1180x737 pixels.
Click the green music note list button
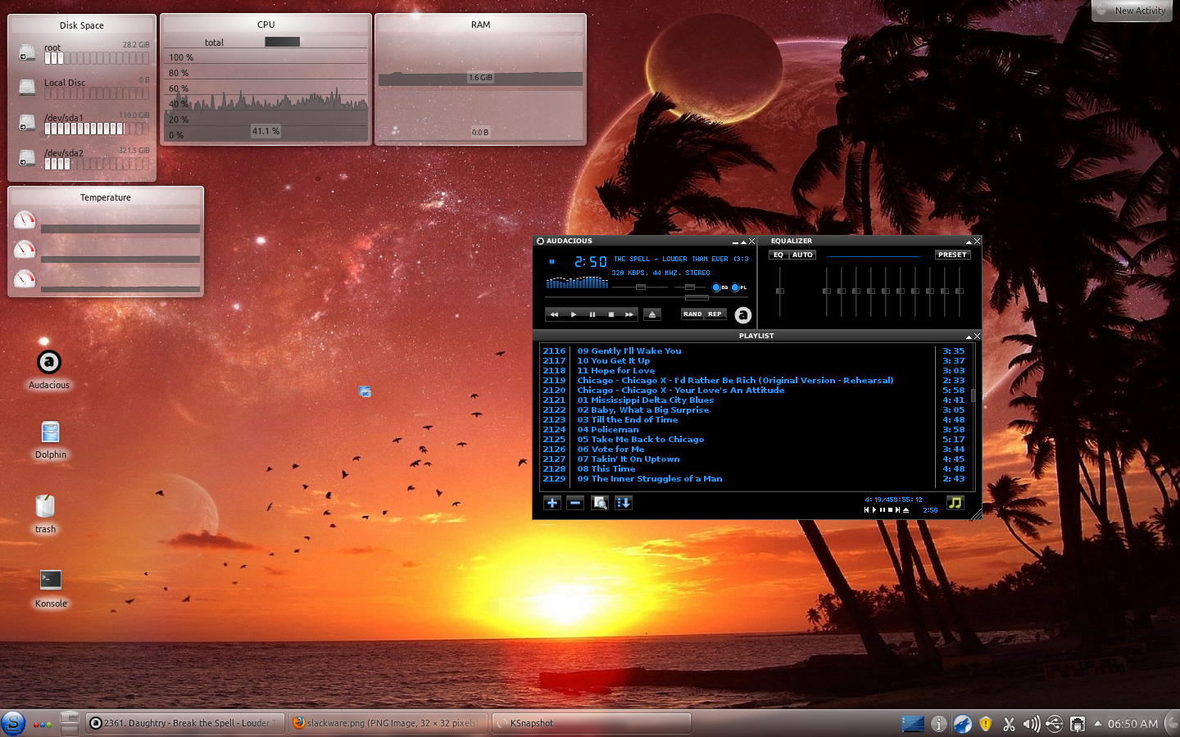click(x=955, y=503)
